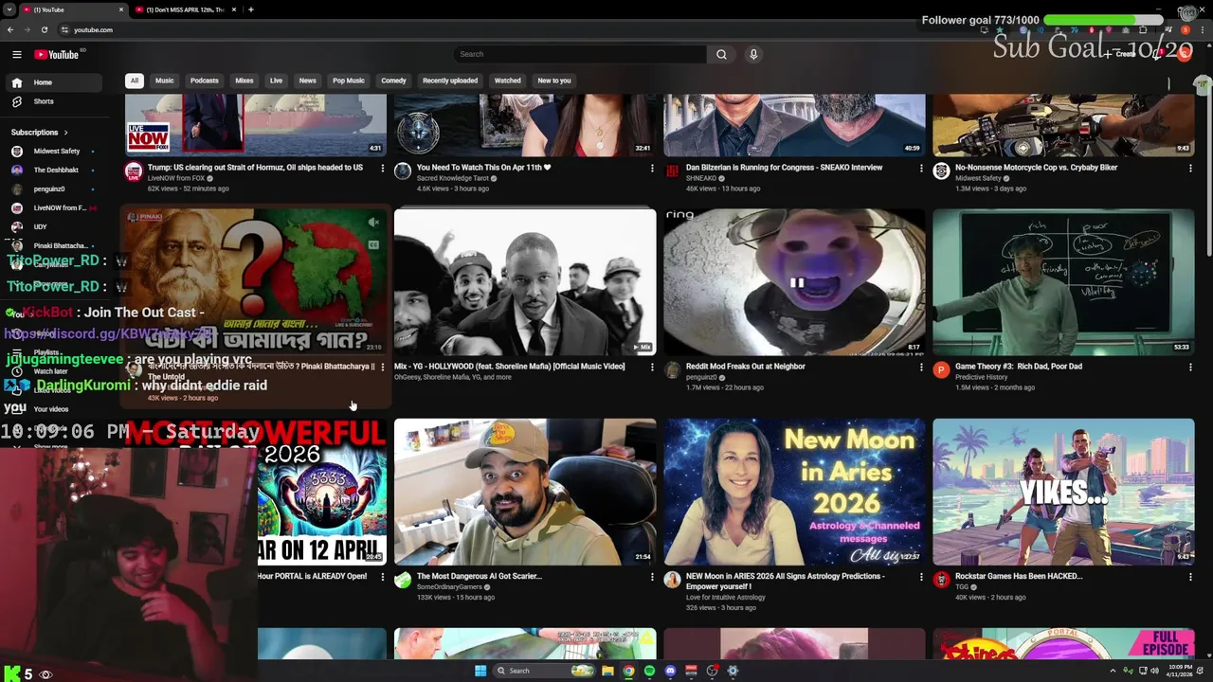Open options menu for Dan Bilzerian video
The image size is (1213, 682).
[x=921, y=168]
